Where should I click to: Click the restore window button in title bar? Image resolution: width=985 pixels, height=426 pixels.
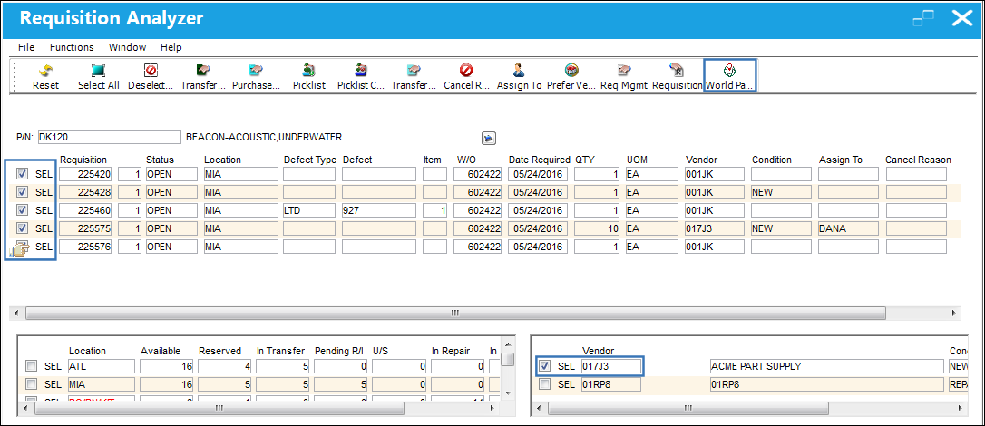point(923,18)
